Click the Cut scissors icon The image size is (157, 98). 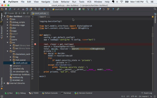[23, 9]
